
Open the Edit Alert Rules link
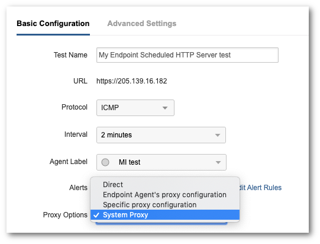click(x=260, y=188)
